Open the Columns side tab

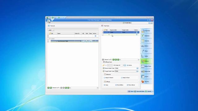[146, 41]
